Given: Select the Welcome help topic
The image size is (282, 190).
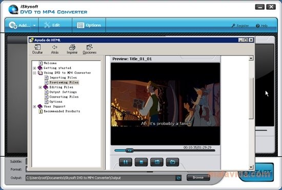Looking at the screenshot, I should point(50,63).
